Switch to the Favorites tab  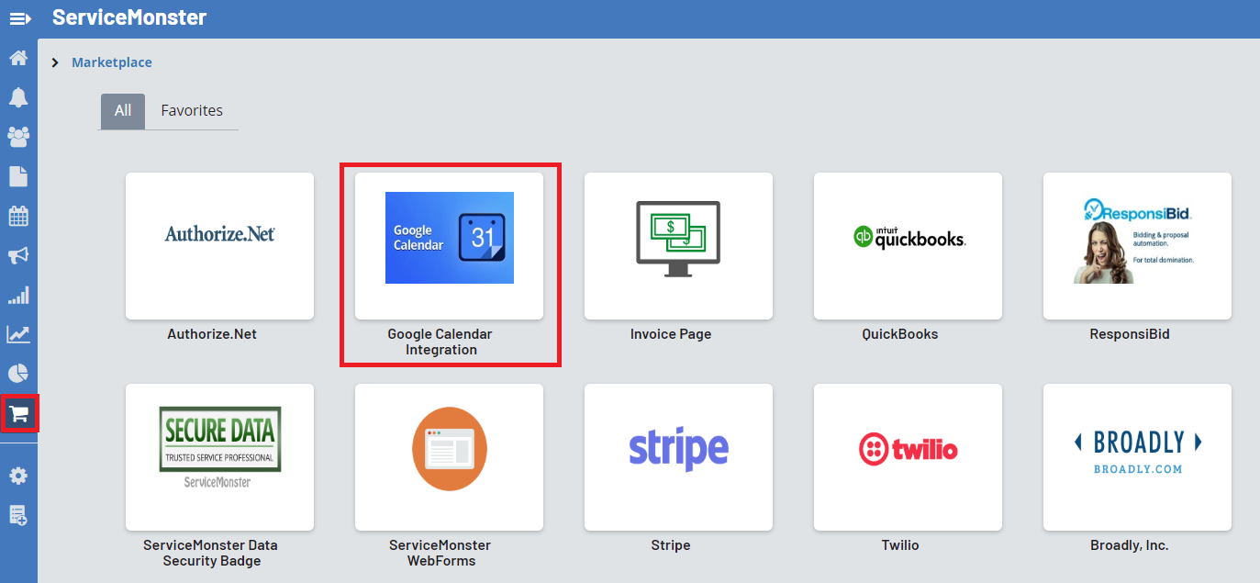click(x=192, y=110)
